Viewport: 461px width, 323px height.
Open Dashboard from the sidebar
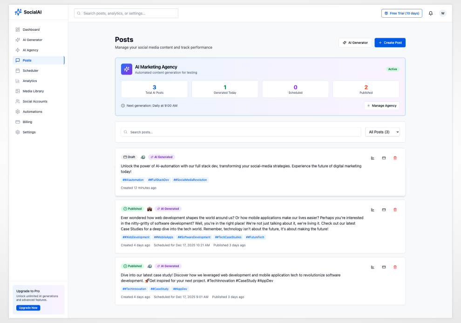pyautogui.click(x=31, y=30)
